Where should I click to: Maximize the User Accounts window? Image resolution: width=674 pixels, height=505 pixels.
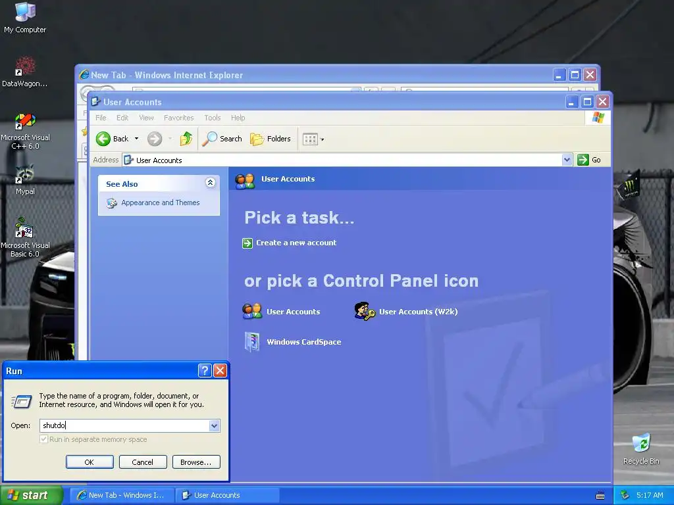pyautogui.click(x=587, y=102)
